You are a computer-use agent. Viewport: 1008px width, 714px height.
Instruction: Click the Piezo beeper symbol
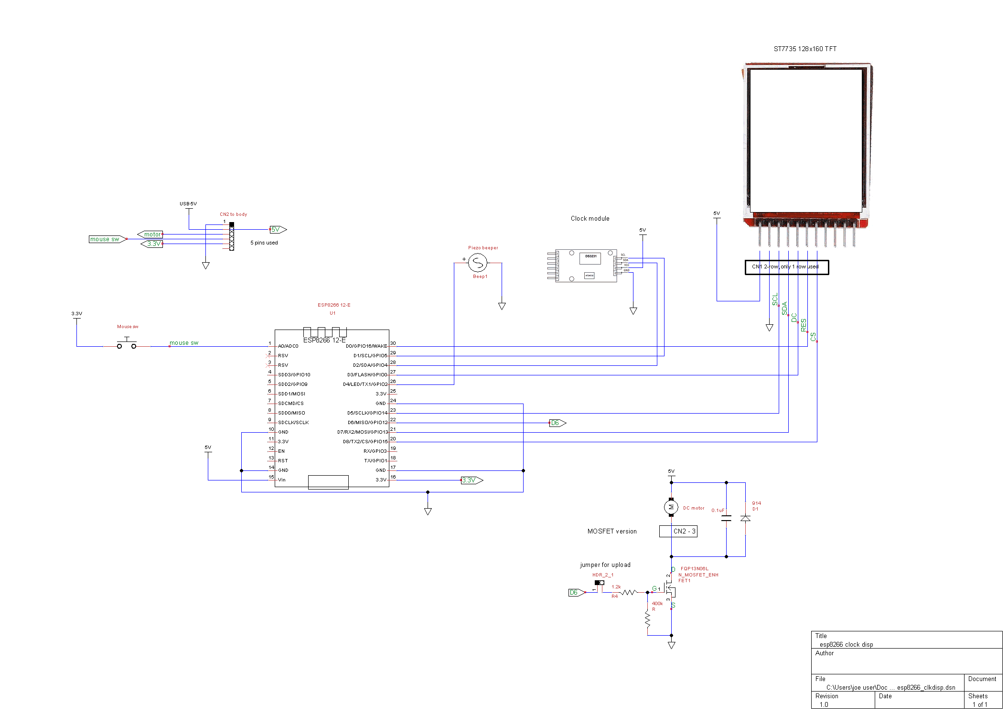coord(477,263)
